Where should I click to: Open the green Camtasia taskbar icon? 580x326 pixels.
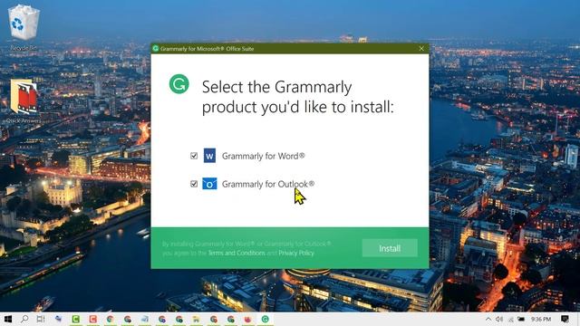[x=76, y=319]
